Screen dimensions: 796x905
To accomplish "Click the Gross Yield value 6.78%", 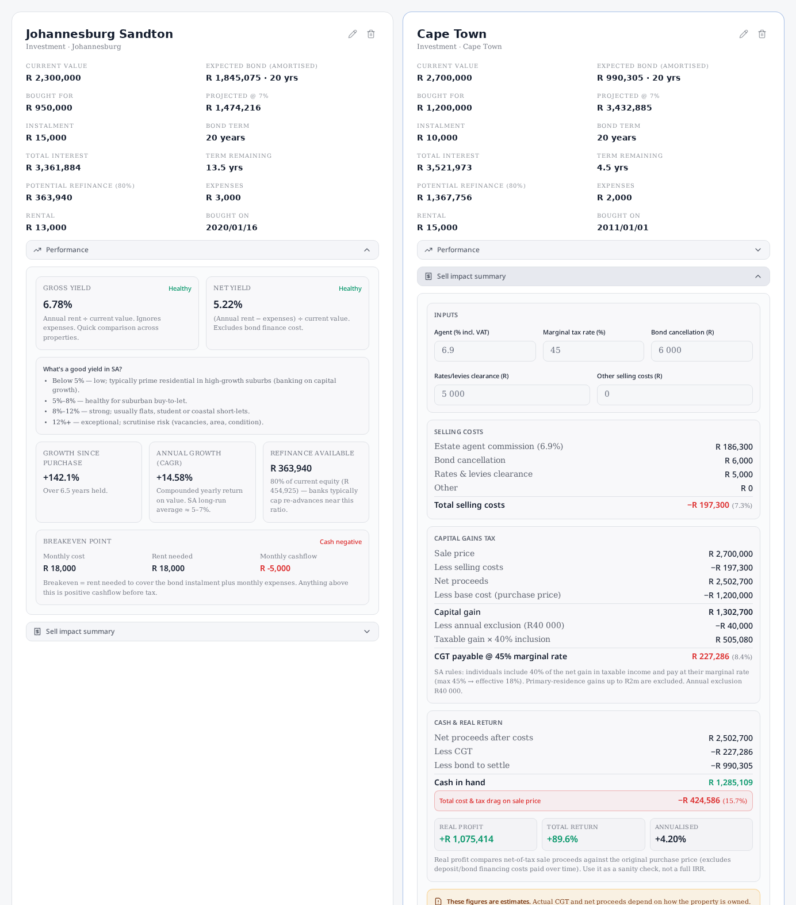I will 58,305.
